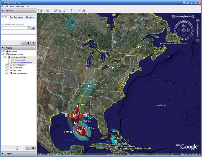Expand the Current Location tree node
The width and height of the screenshot is (202, 157).
tap(6, 65)
